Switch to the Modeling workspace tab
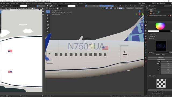Image resolution: width=172 pixels, height=97 pixels. pyautogui.click(x=28, y=4)
